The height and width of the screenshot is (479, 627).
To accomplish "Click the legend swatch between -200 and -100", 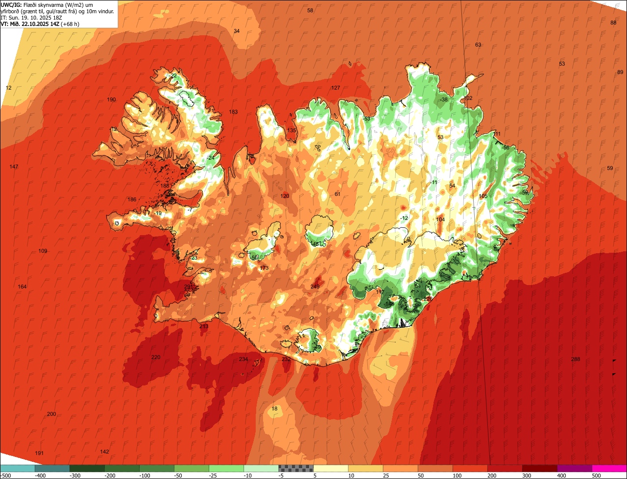I will tap(122, 468).
